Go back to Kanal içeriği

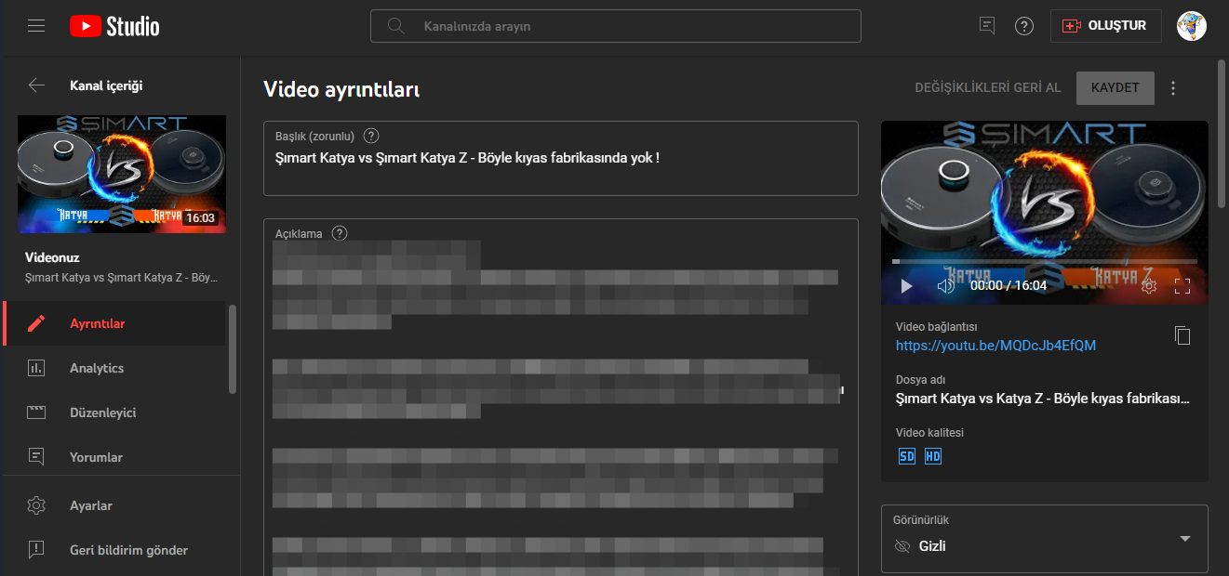(36, 85)
